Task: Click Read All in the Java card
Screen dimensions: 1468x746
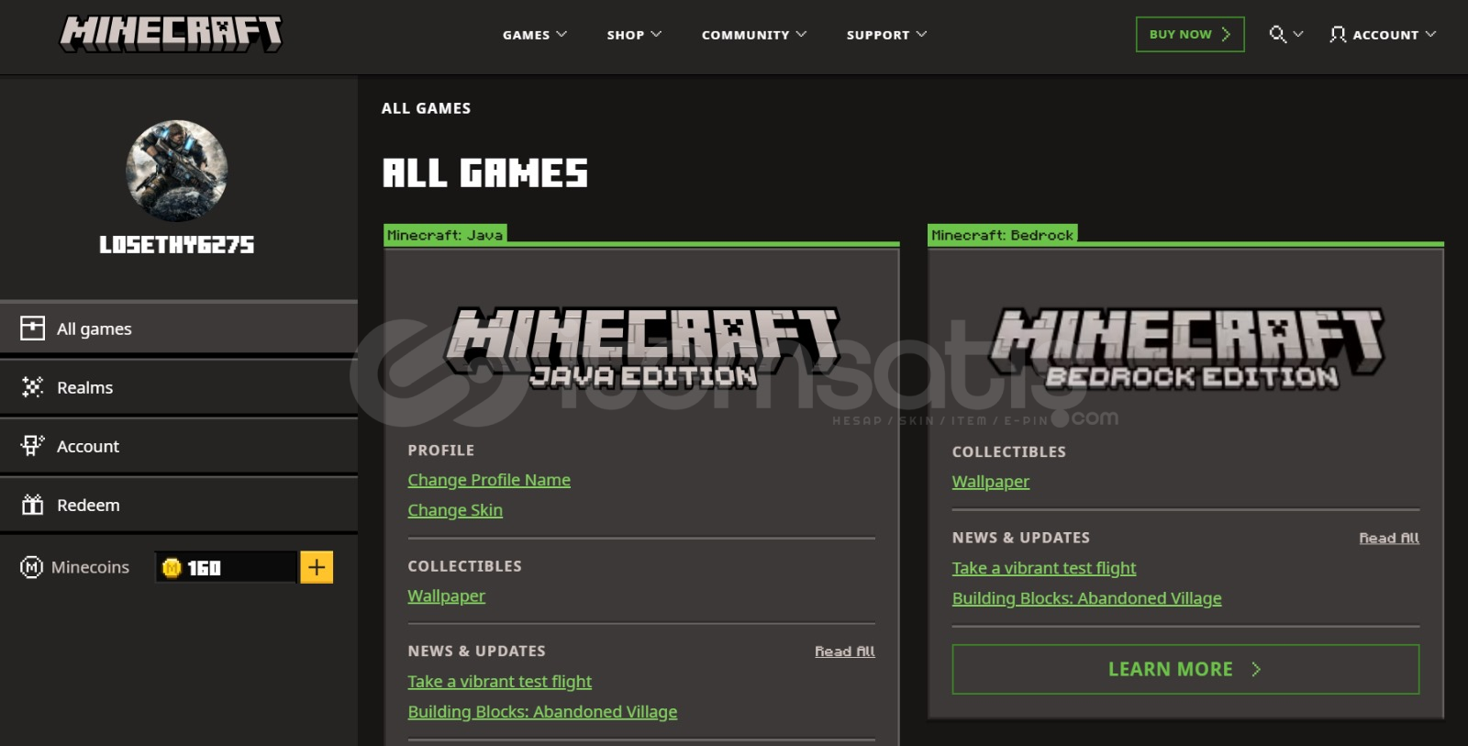Action: click(x=845, y=651)
